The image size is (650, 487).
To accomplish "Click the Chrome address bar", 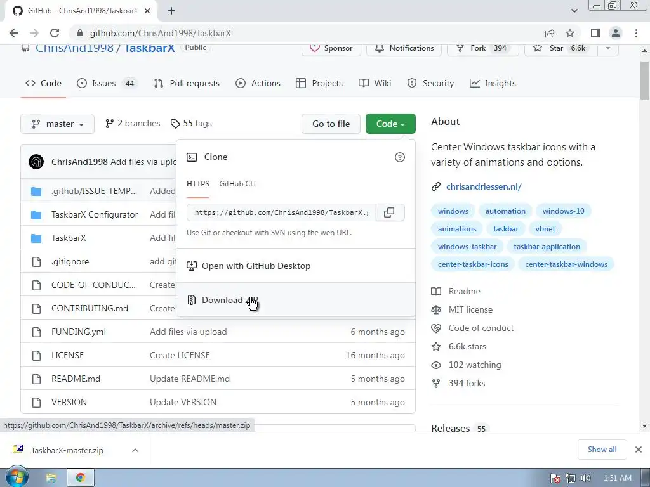I will point(307,33).
